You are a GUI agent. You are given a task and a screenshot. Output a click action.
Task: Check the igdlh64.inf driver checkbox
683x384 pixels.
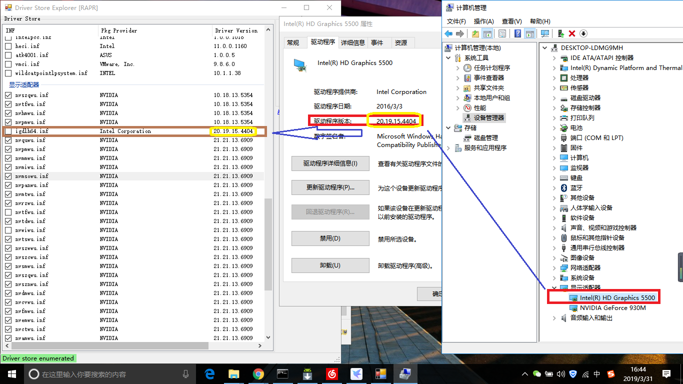(8, 131)
